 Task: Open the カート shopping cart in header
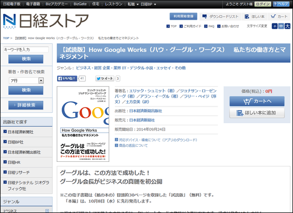279,17
